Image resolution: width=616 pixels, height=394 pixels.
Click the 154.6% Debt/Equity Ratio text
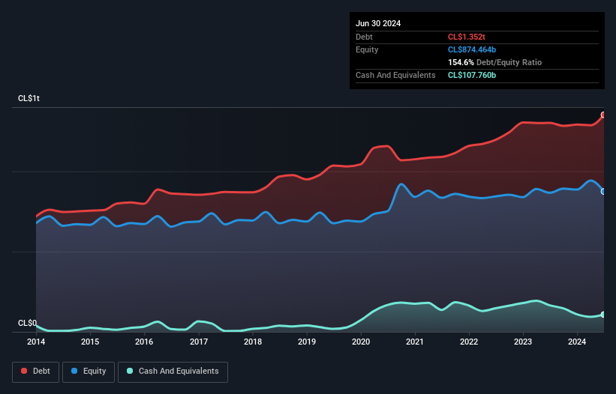point(494,62)
